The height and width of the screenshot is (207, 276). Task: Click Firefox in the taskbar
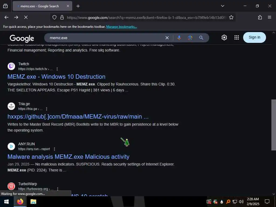20,202
